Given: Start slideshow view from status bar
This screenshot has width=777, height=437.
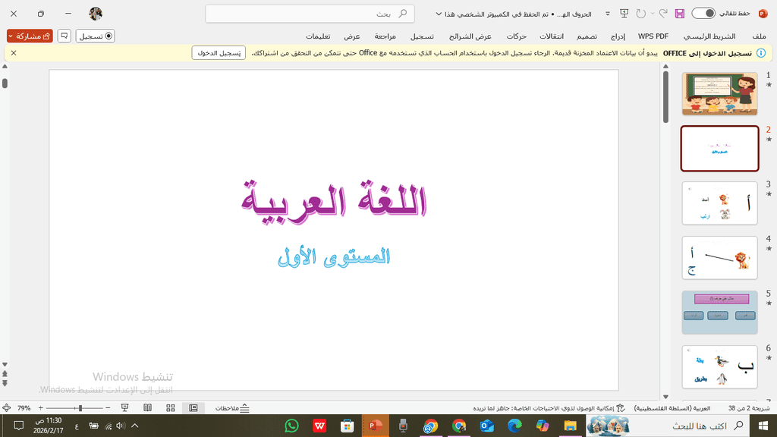Looking at the screenshot, I should tap(125, 407).
